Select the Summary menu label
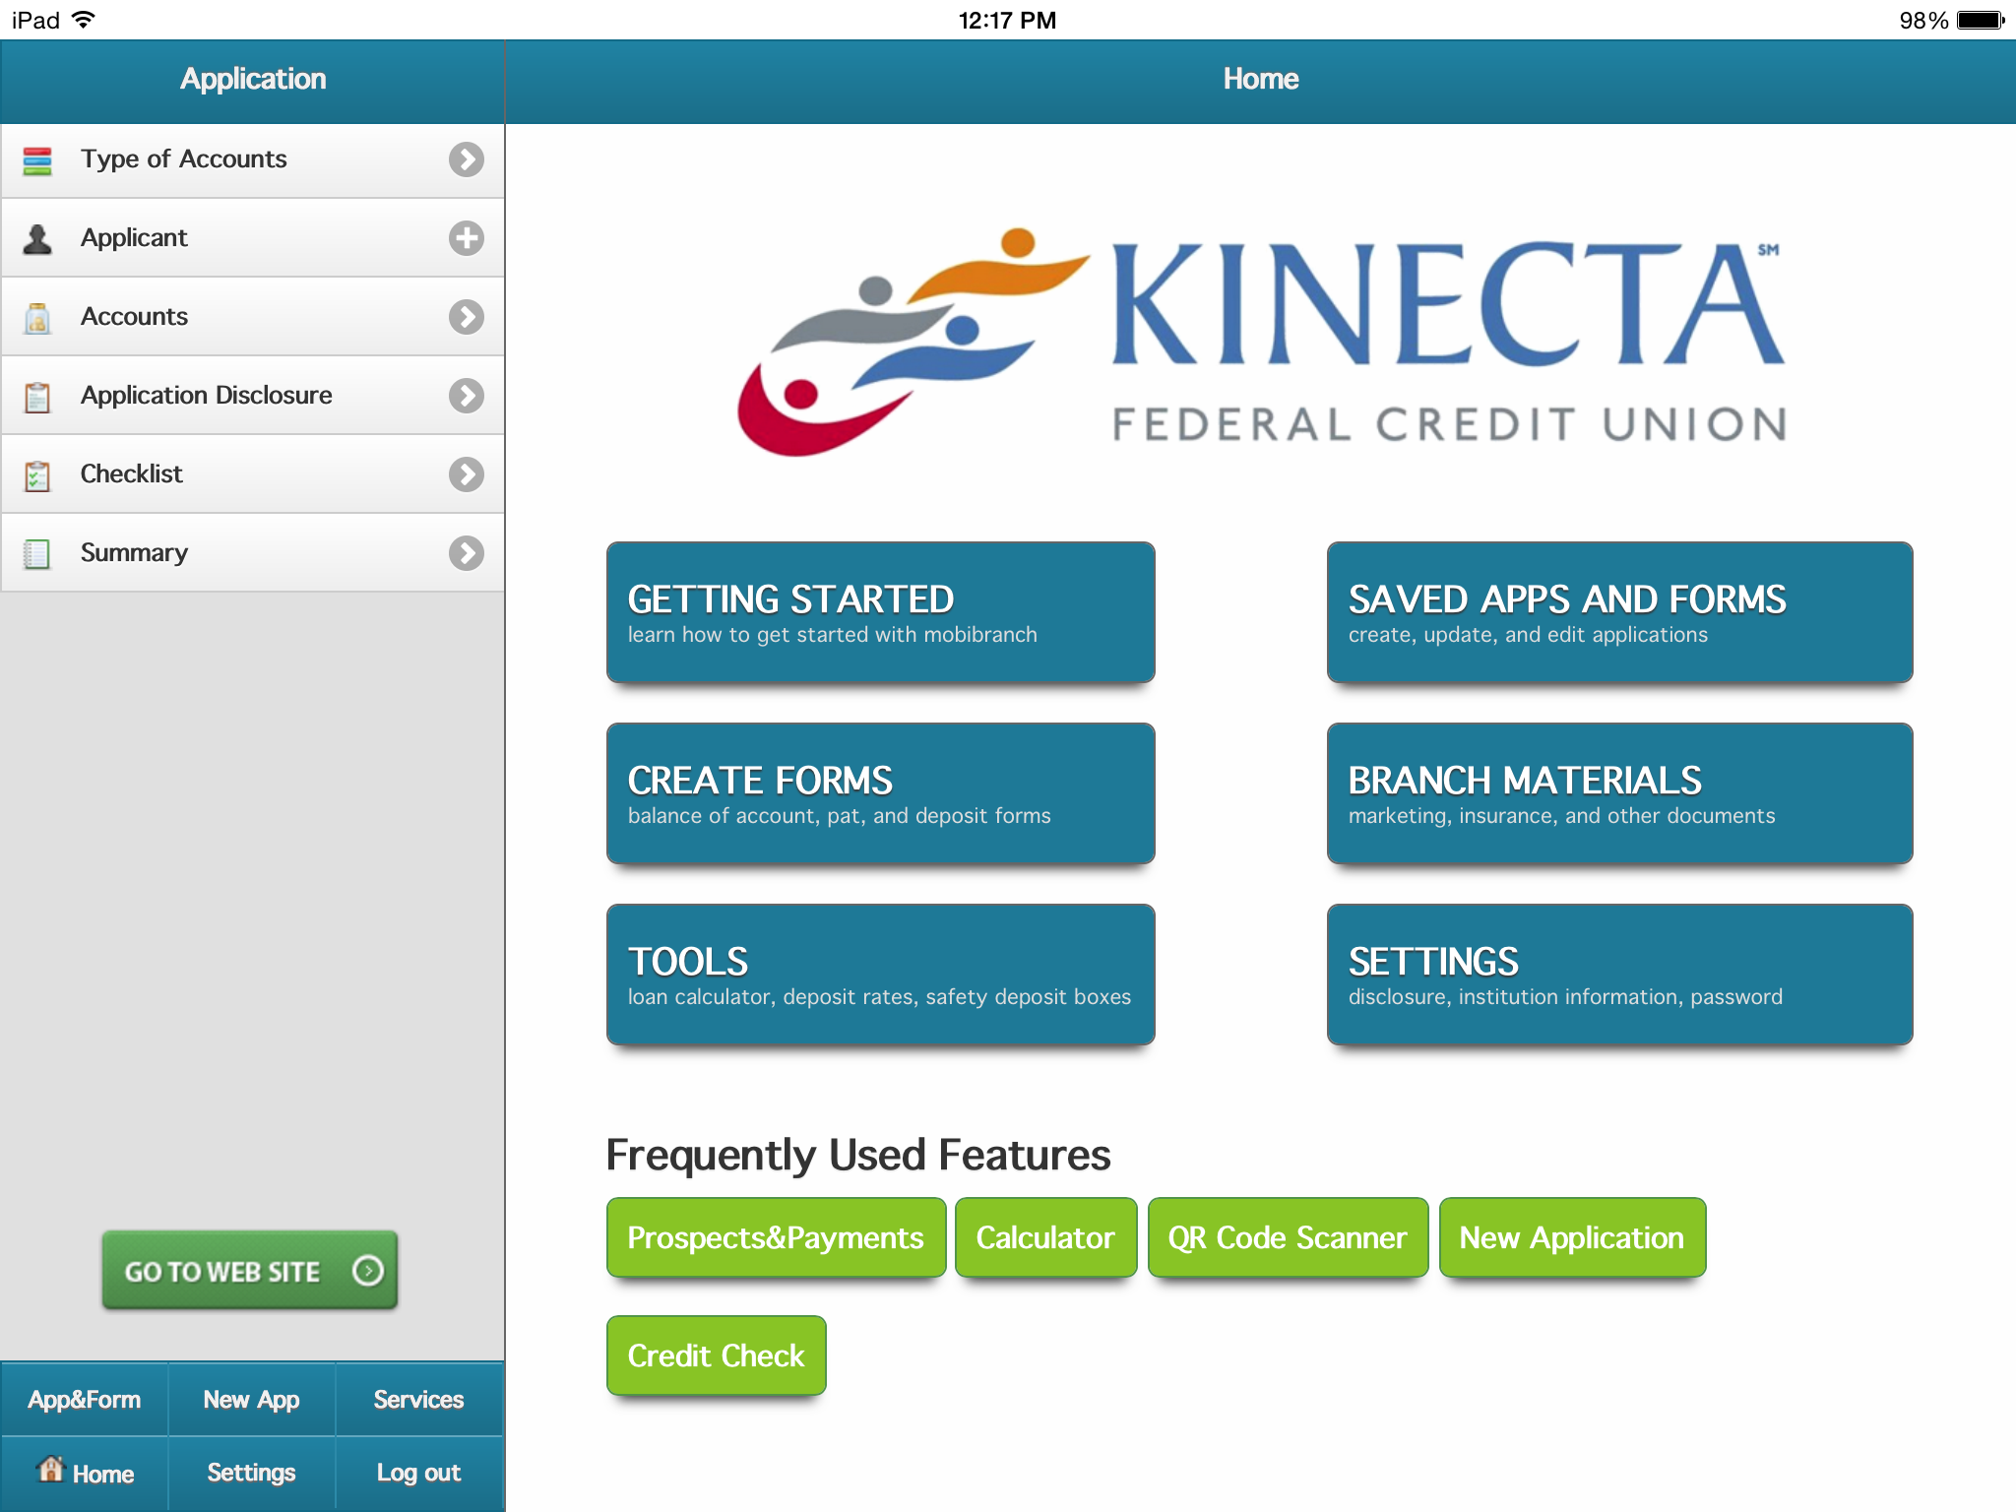The image size is (2016, 1512). (x=134, y=553)
